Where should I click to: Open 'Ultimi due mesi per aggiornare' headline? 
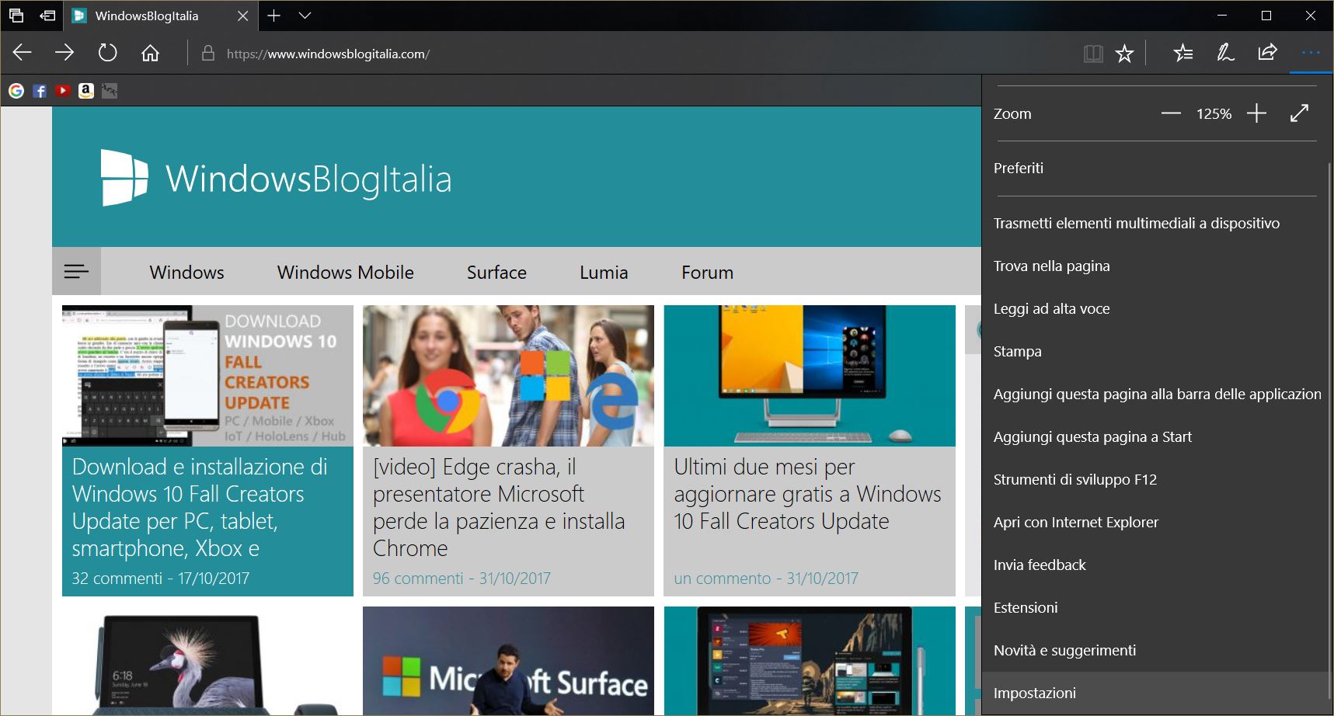tap(807, 494)
